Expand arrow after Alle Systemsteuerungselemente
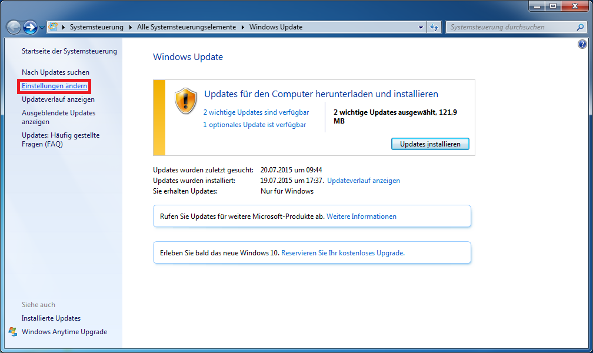Viewport: 593px width, 353px height. [x=243, y=27]
